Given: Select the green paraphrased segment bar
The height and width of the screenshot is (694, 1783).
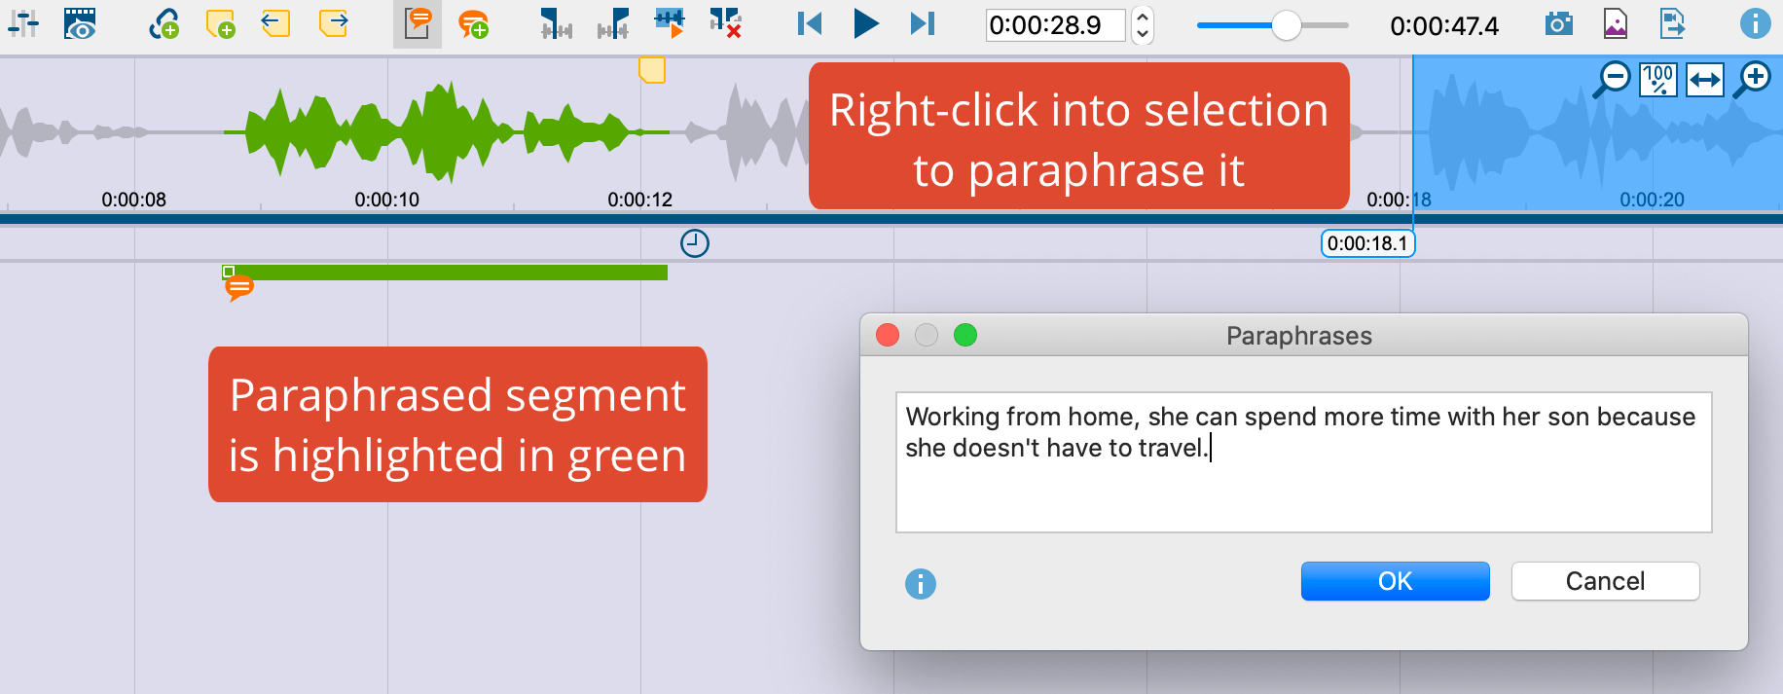Looking at the screenshot, I should pos(446,273).
